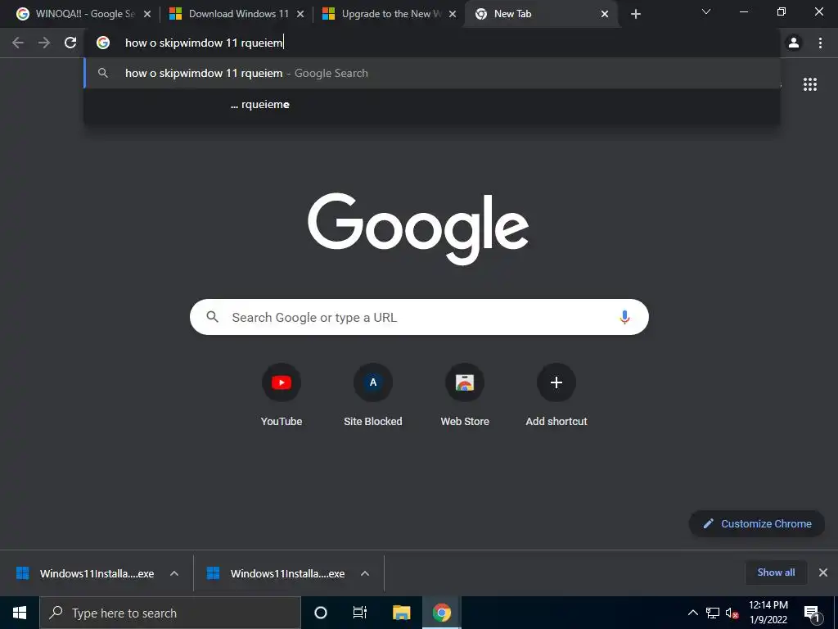Reload the current page
This screenshot has height=629, width=838.
point(70,43)
